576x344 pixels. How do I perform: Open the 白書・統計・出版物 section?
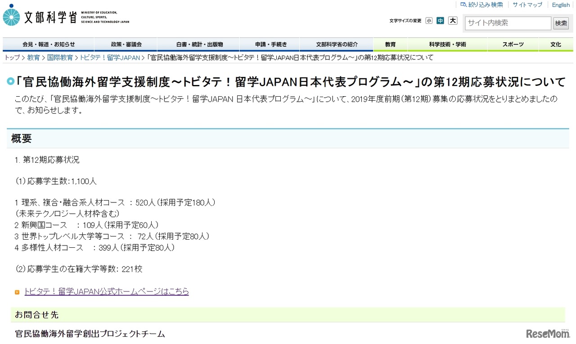(198, 45)
